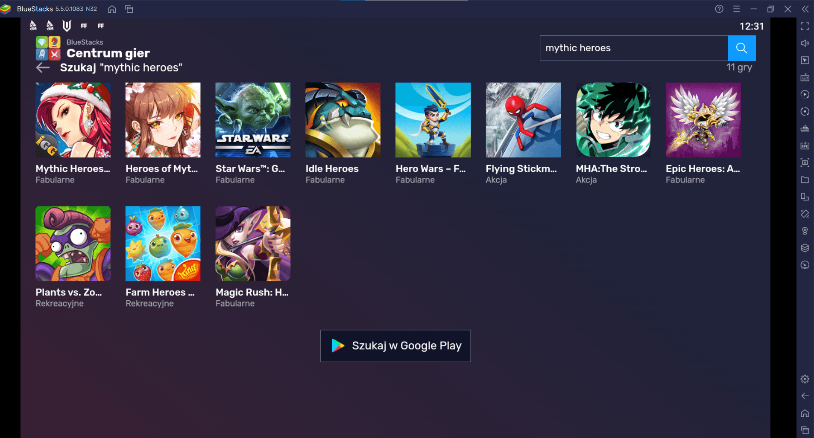Open MHA The Strongest Hero thumbnail
This screenshot has height=438, width=814.
tap(613, 120)
